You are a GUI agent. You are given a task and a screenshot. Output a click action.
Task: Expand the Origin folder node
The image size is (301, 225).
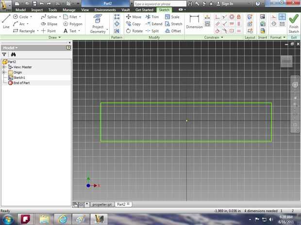4,73
